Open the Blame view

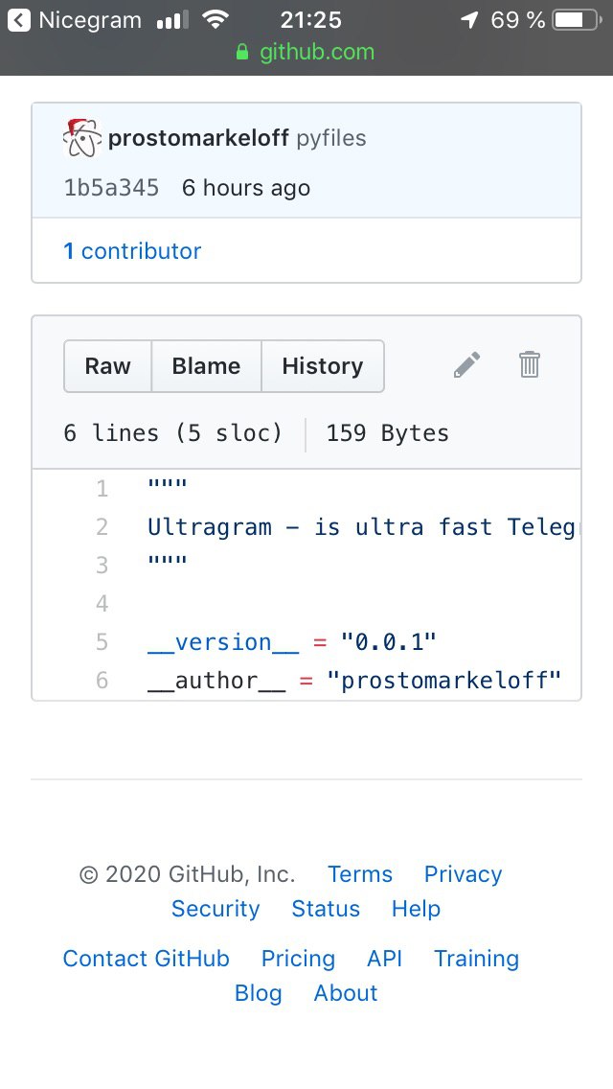click(206, 366)
